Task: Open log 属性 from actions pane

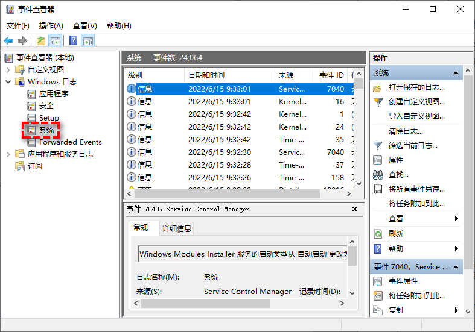Action: (x=395, y=160)
